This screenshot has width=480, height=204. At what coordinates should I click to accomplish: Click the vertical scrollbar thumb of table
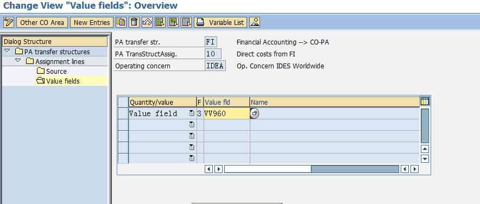pos(425,126)
